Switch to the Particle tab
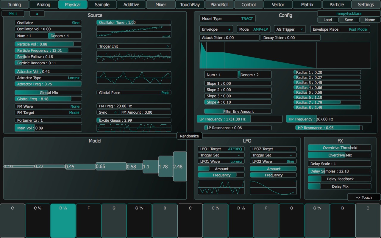The height and width of the screenshot is (238, 381). [336, 4]
